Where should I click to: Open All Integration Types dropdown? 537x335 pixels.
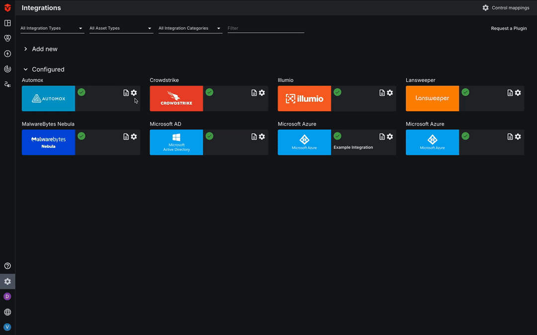click(52, 28)
